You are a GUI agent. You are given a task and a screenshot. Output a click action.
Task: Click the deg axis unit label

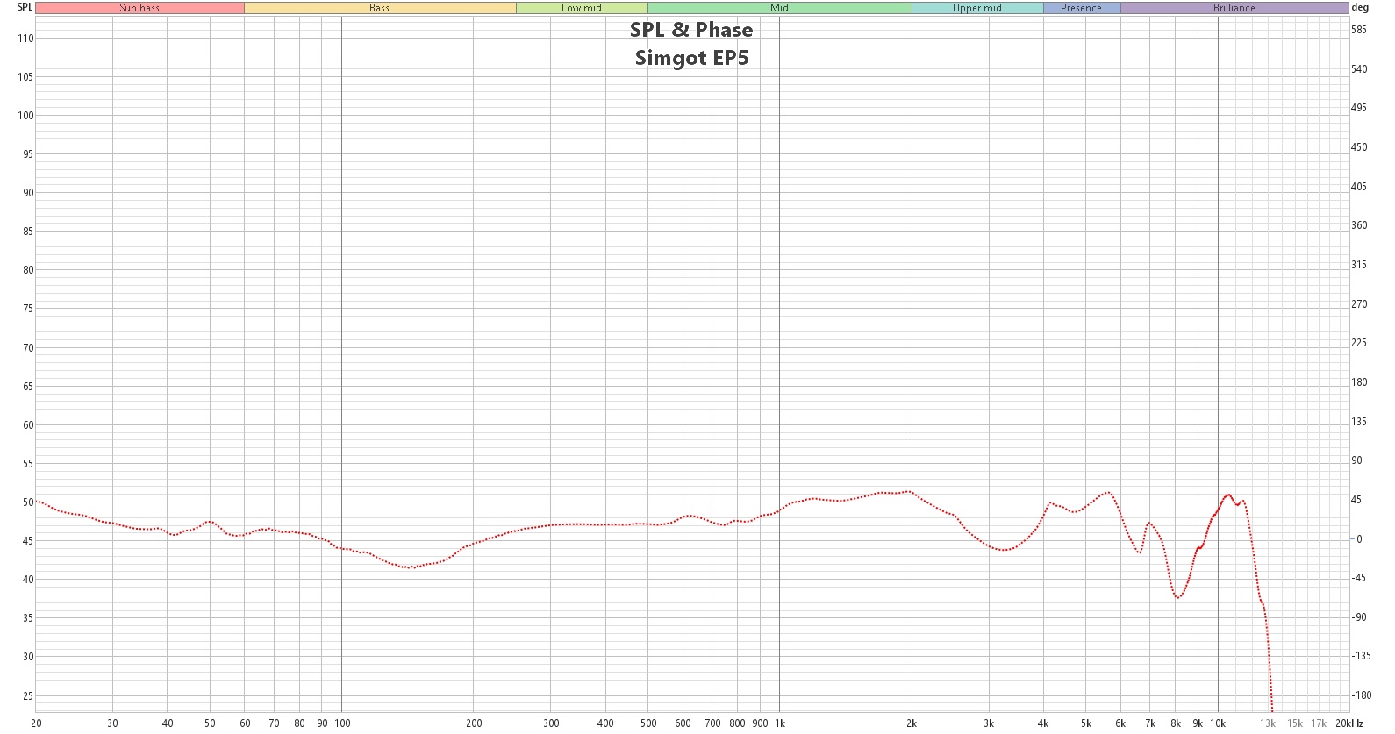coord(1360,7)
